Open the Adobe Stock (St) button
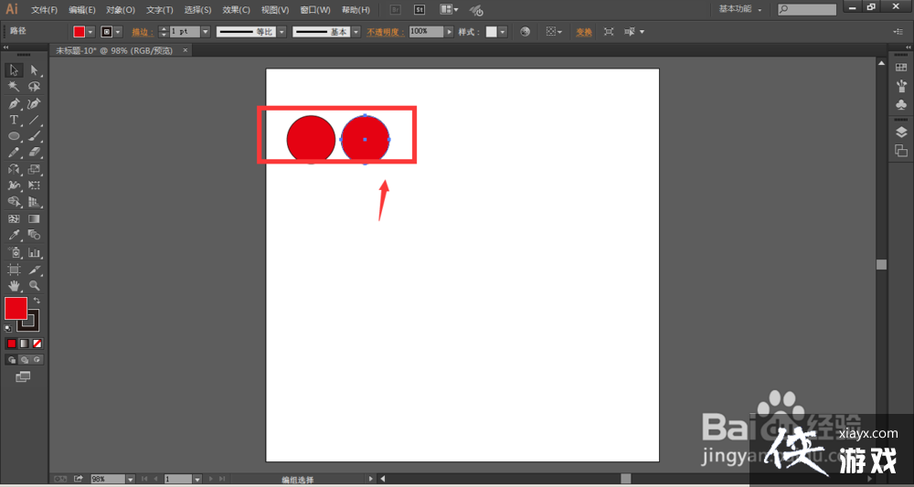The width and height of the screenshot is (914, 487). [420, 10]
